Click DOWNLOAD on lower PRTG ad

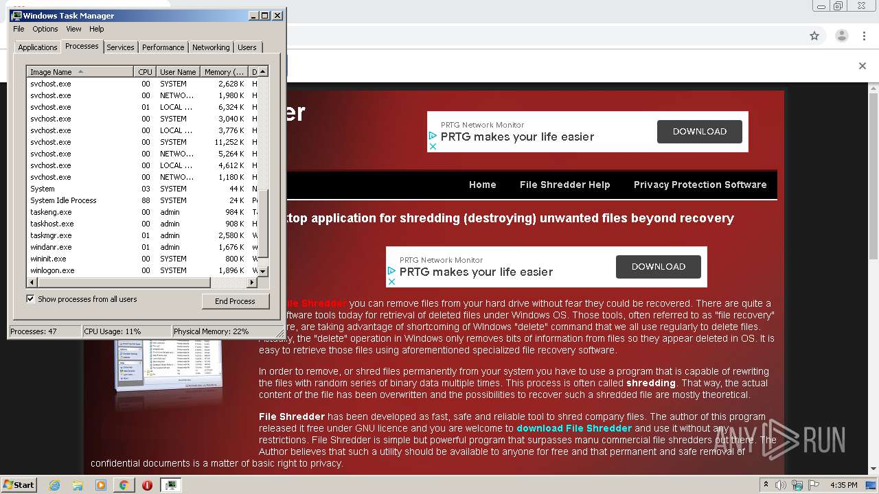(x=659, y=267)
